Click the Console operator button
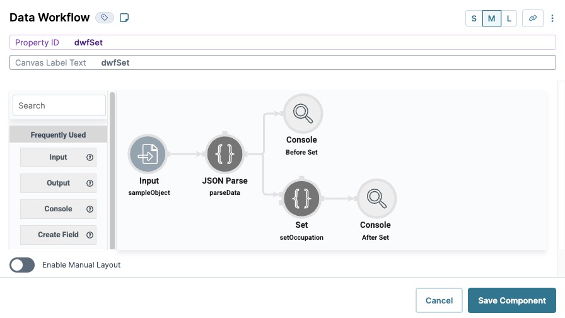The width and height of the screenshot is (565, 318). pos(58,209)
